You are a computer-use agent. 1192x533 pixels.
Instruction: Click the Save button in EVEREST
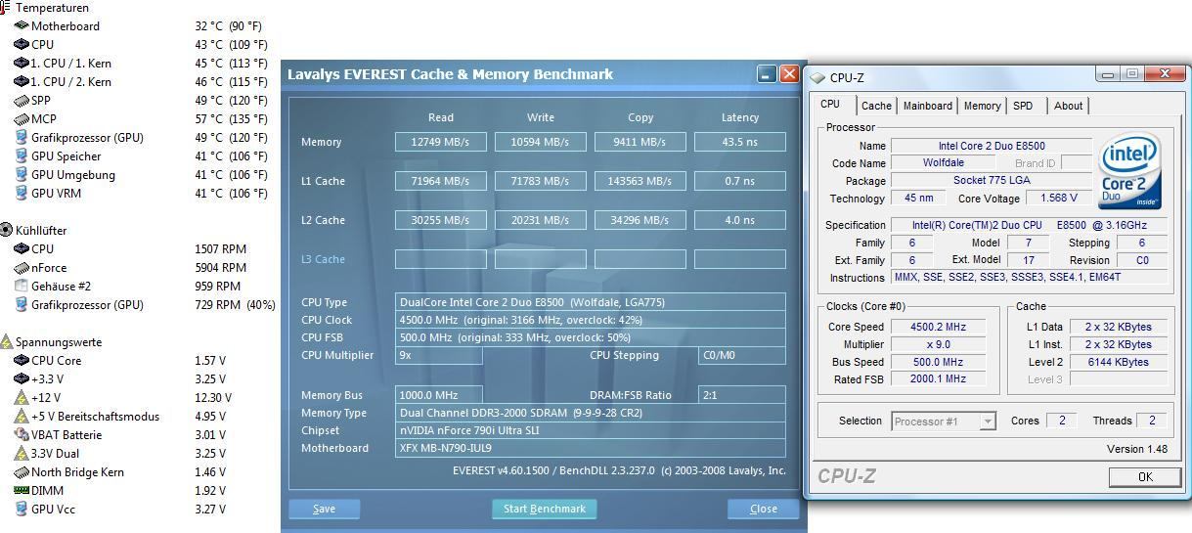(x=324, y=509)
